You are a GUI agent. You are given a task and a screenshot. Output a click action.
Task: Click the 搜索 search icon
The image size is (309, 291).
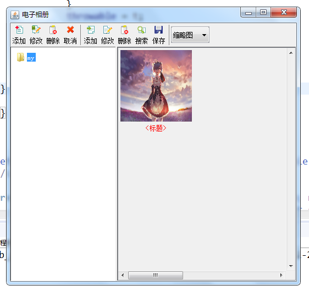[141, 30]
